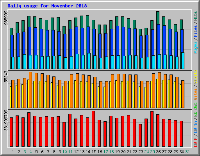The image size is (200, 156).
Task: Select green weekend day label "17"
Action: (105, 152)
